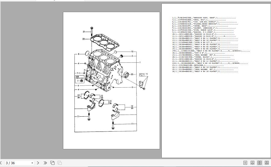Advance to the next page arrow
The width and height of the screenshot is (271, 167).
pos(38,163)
